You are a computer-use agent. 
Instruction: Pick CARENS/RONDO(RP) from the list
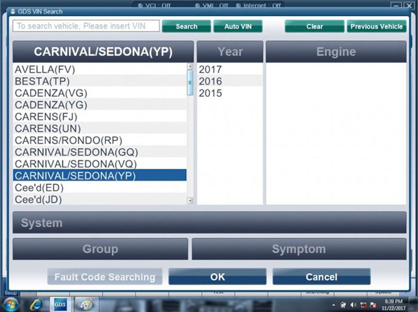pyautogui.click(x=100, y=140)
